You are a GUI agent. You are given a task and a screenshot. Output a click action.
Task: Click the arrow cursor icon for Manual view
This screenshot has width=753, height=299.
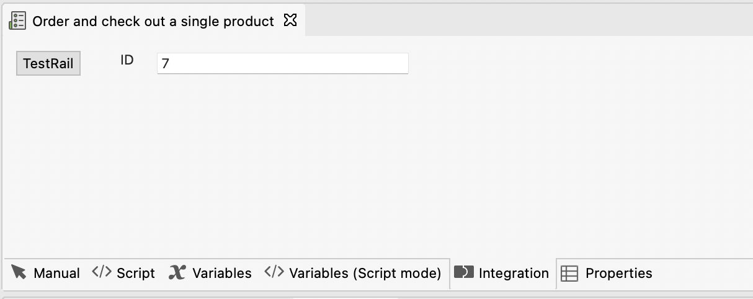click(19, 272)
